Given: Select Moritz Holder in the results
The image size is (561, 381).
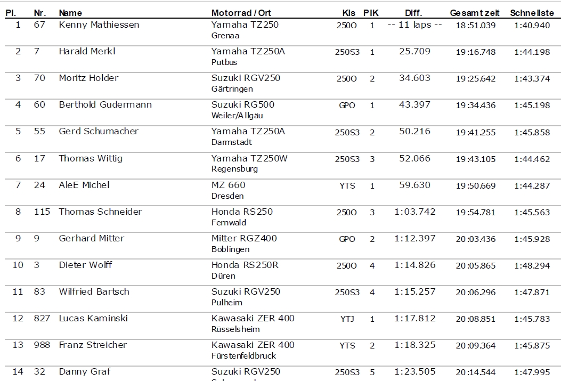Looking at the screenshot, I should click(88, 78).
